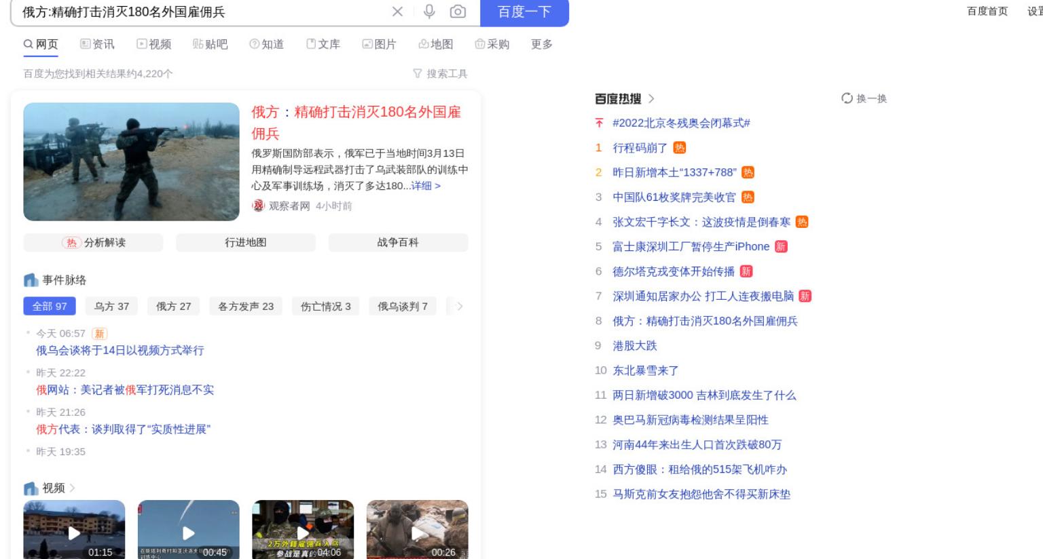Viewport: 1043px width, 559px height.
Task: Open hot search 西方傻眼：租给俄的515架飞机咋办
Action: point(700,469)
